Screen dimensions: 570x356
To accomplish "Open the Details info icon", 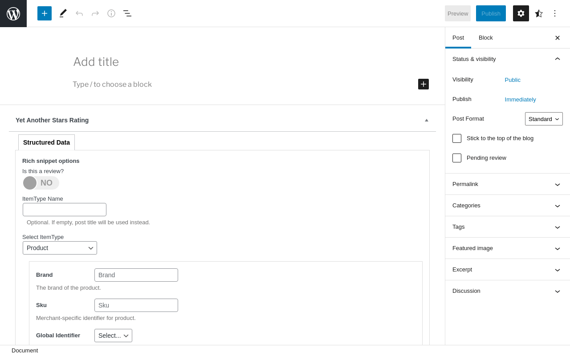I will (111, 13).
